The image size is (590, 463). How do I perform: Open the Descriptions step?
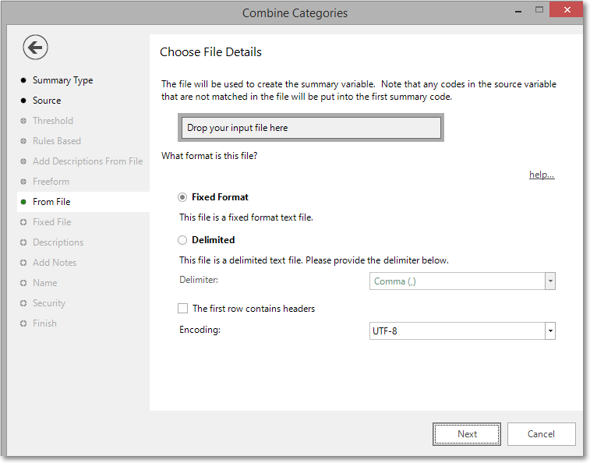[58, 242]
